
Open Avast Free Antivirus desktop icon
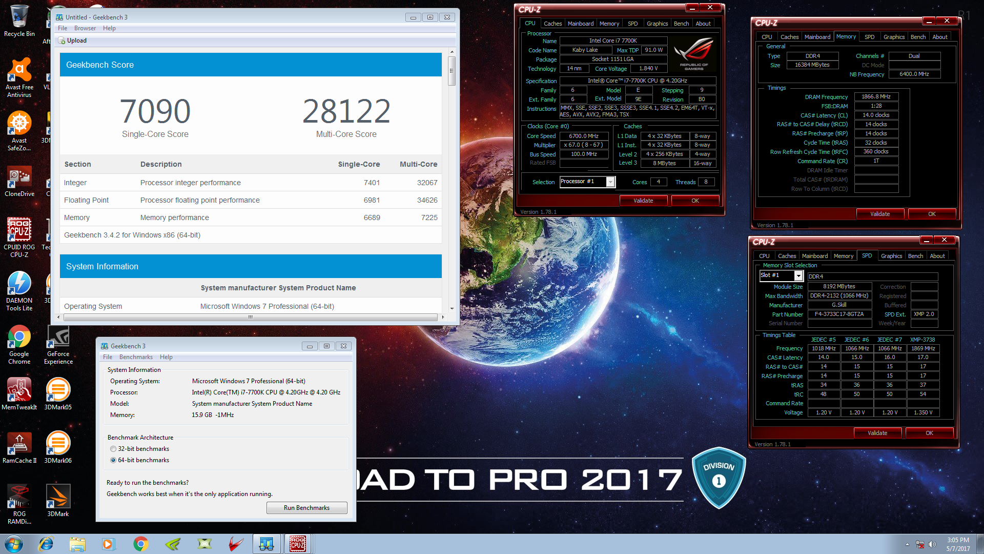19,77
